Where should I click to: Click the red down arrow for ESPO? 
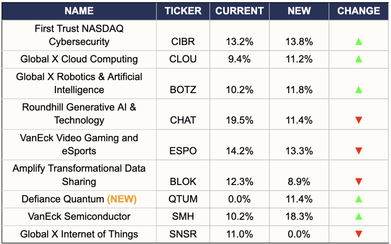point(359,151)
